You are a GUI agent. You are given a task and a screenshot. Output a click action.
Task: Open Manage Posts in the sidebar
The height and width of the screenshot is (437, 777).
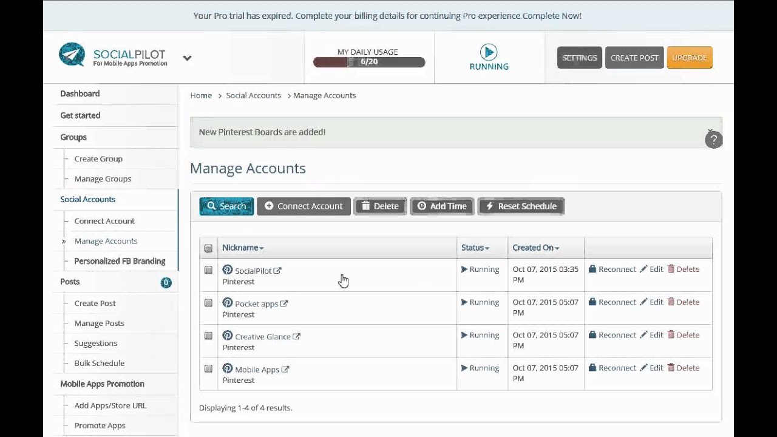[99, 324]
